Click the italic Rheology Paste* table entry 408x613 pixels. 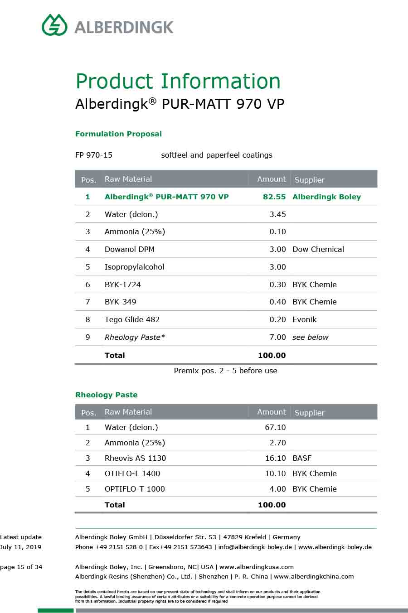click(x=135, y=337)
